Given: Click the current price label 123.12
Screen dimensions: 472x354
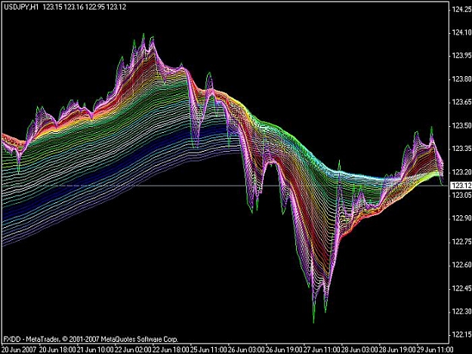Looking at the screenshot, I should (461, 186).
